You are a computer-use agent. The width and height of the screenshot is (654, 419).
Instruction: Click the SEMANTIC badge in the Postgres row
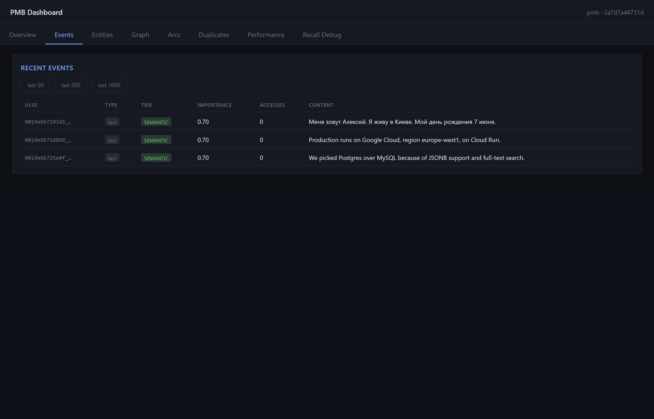pos(156,158)
